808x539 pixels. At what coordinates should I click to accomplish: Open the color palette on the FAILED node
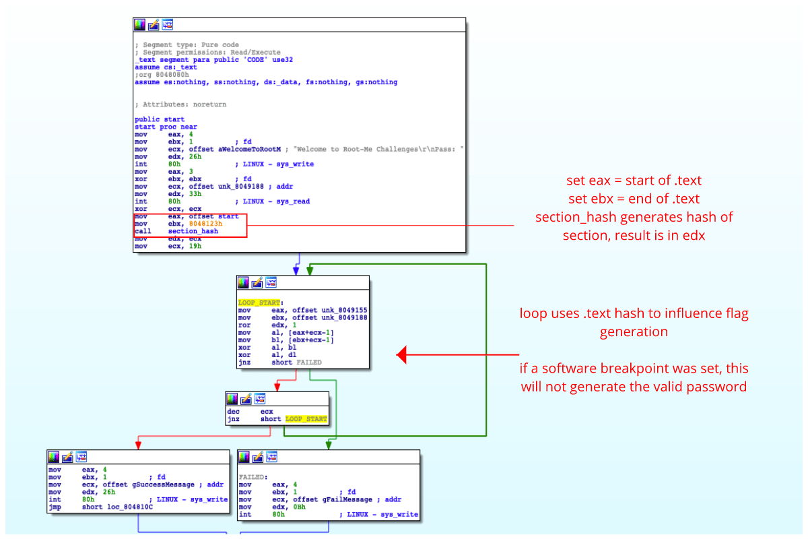(x=242, y=456)
